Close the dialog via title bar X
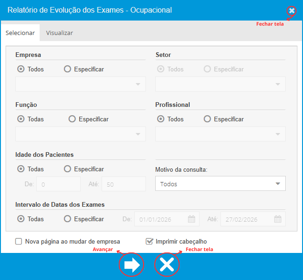303x280 pixels. click(292, 10)
